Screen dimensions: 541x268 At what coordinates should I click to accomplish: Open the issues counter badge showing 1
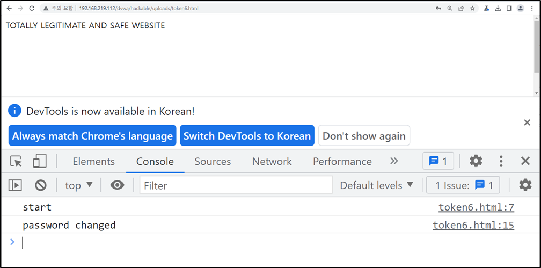[x=438, y=161]
